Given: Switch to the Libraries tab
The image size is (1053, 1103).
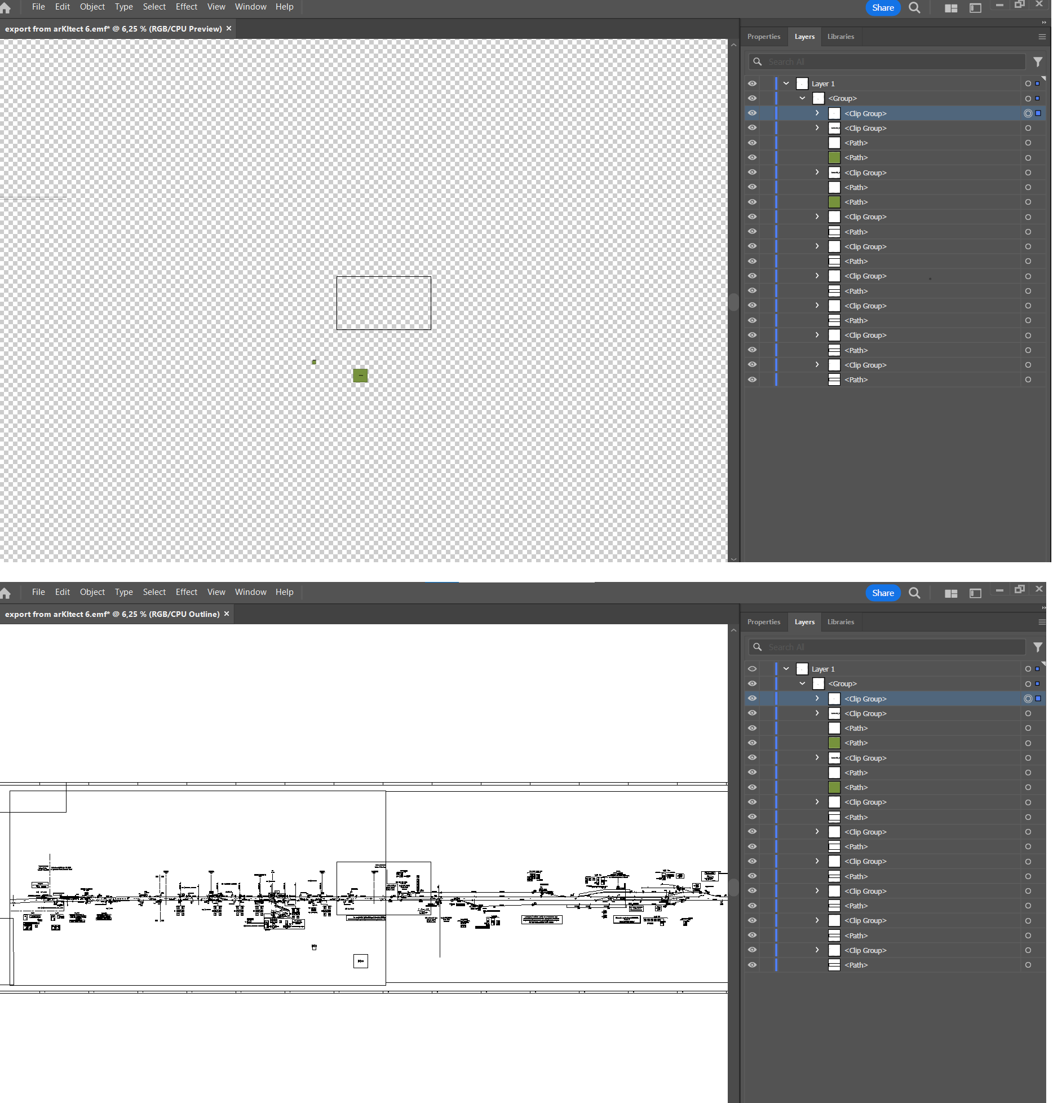Looking at the screenshot, I should click(x=840, y=37).
